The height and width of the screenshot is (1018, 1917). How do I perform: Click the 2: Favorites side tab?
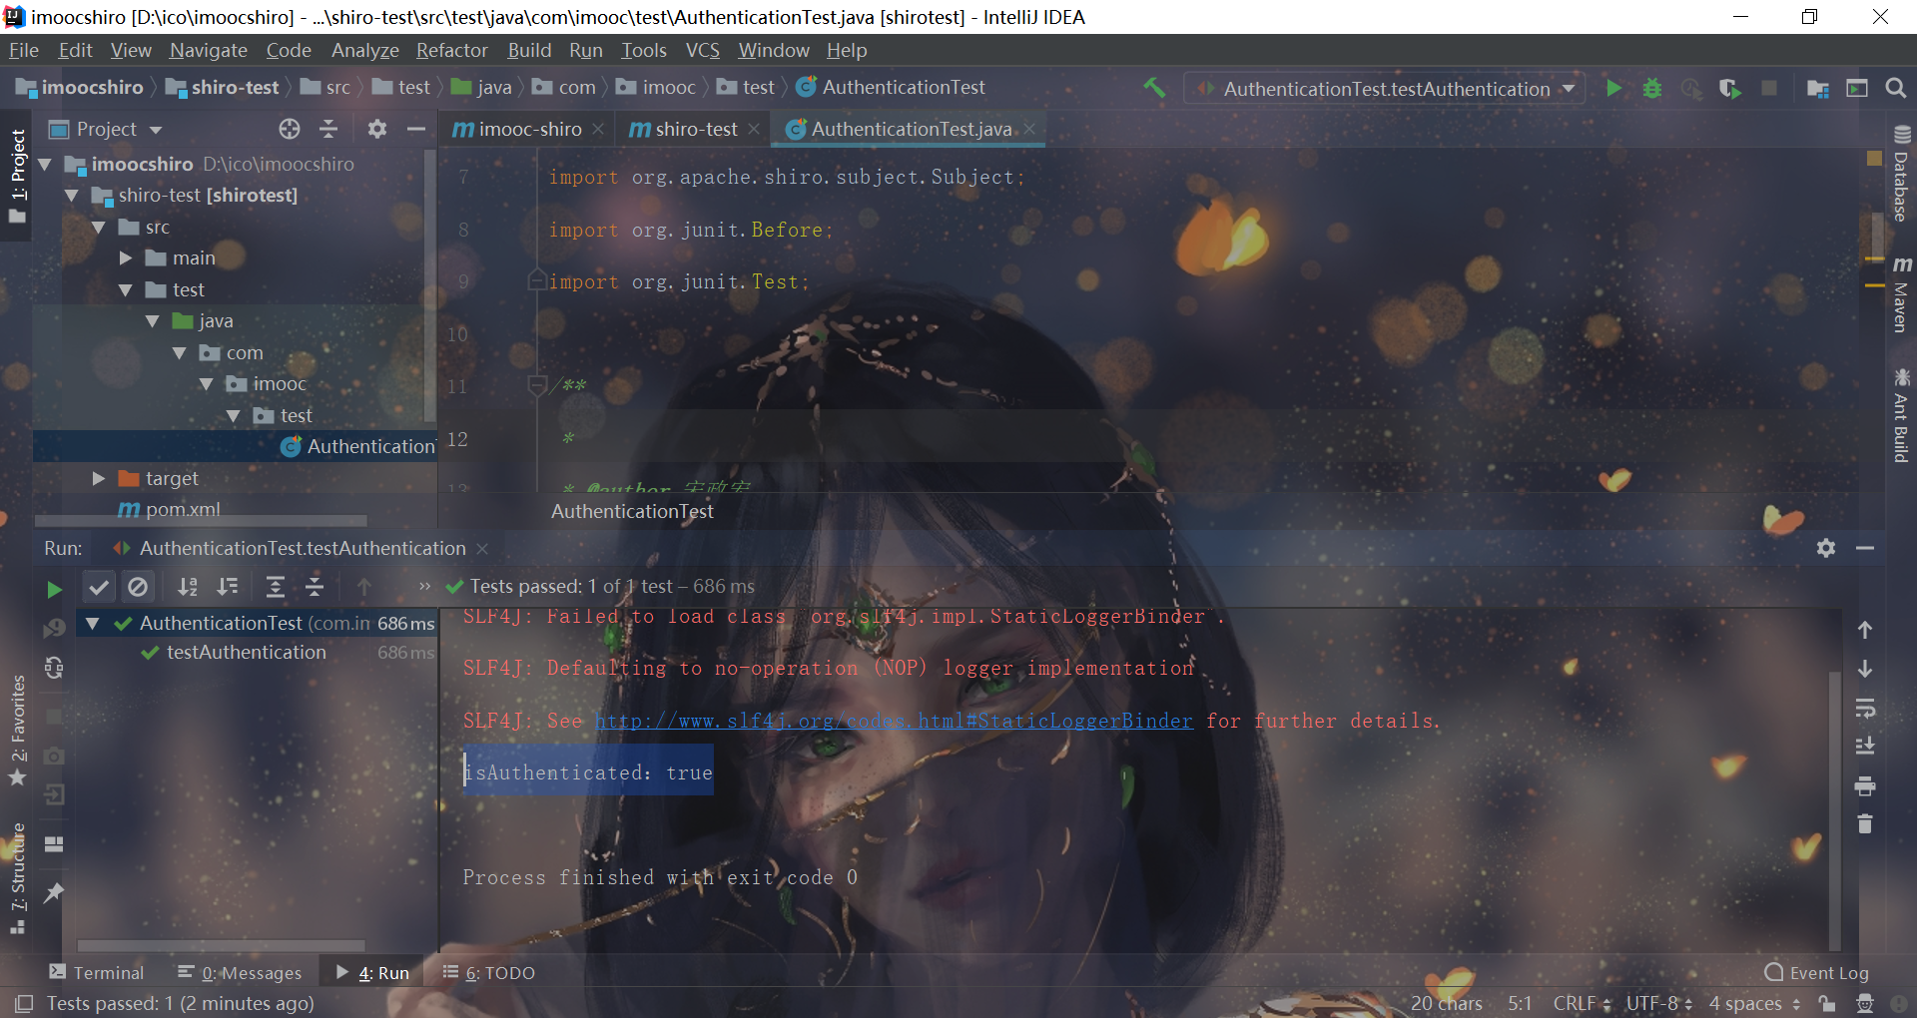pyautogui.click(x=18, y=731)
